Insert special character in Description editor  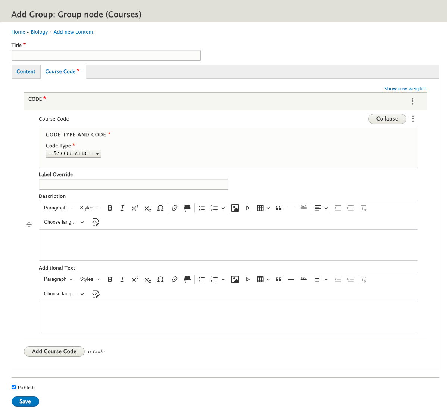pos(160,208)
